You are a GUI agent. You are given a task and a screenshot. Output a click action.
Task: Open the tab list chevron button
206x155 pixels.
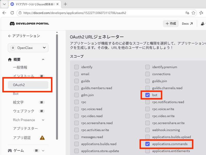click(4, 4)
